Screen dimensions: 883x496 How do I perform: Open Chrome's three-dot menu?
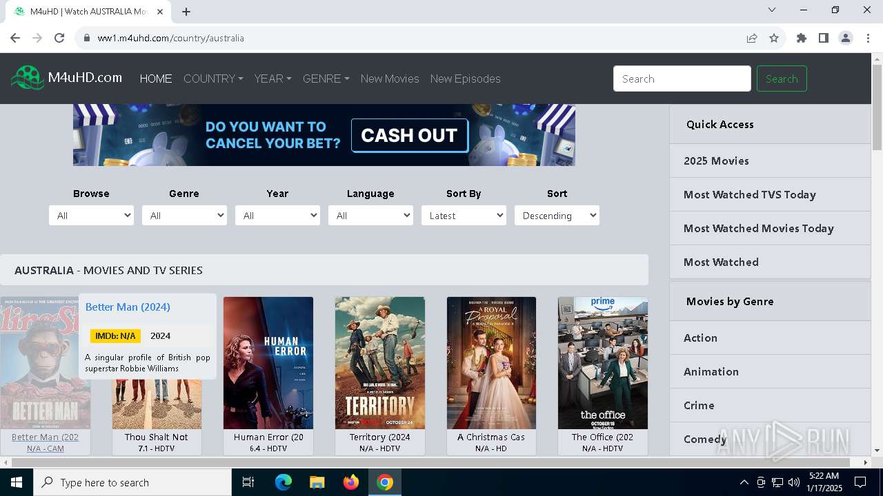pyautogui.click(x=867, y=38)
